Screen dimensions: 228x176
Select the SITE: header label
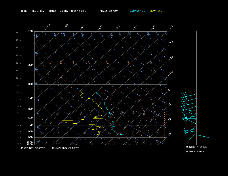pos(24,11)
